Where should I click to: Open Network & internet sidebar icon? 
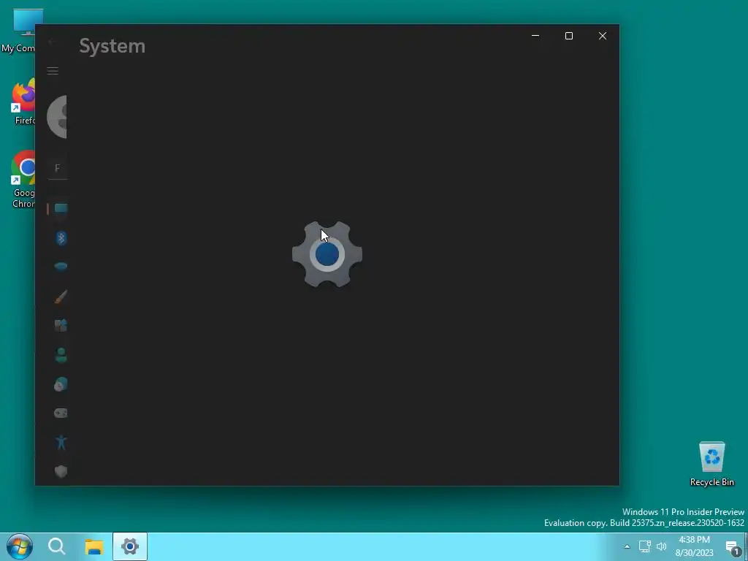[61, 267]
